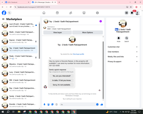Bookmark this page with the star icon
Image resolution: width=143 pixels, height=114 pixels.
[131, 7]
